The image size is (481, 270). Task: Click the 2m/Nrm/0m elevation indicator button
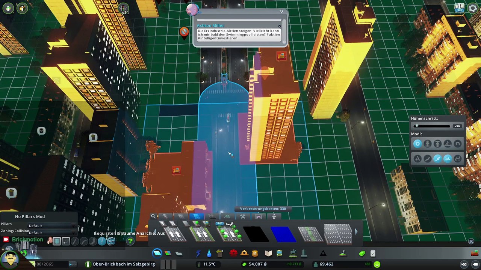pos(111,240)
